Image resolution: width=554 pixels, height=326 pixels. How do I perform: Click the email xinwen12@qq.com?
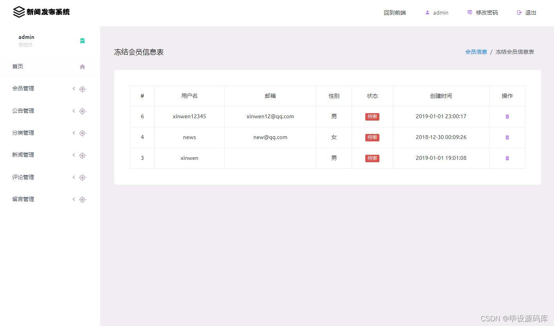[270, 116]
